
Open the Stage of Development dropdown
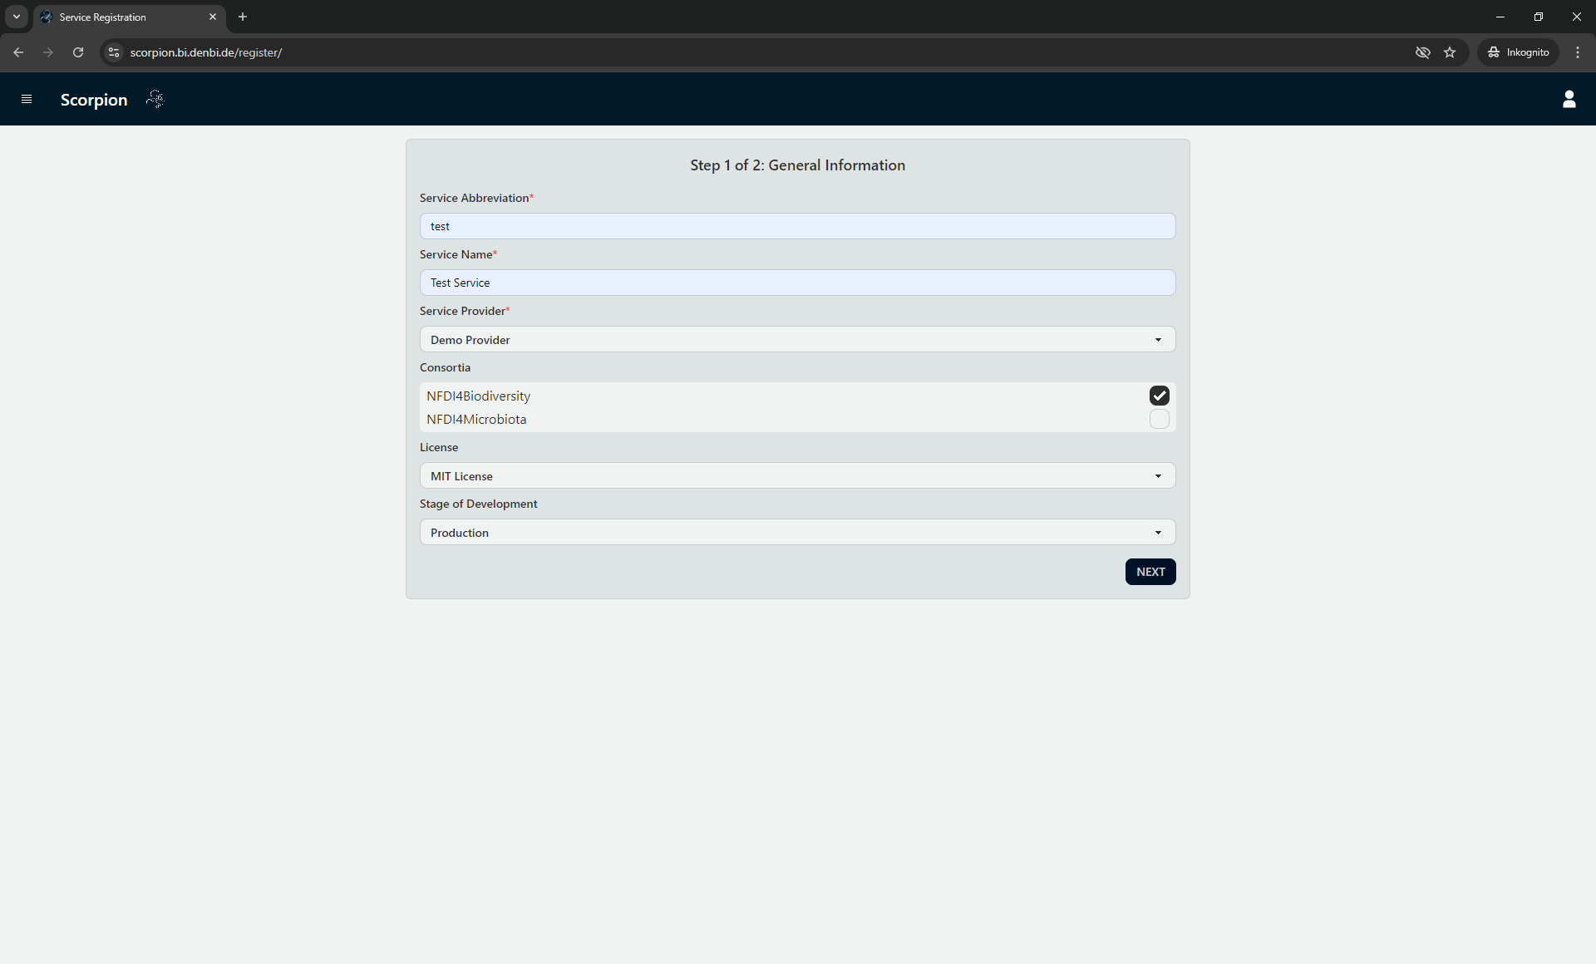point(797,532)
